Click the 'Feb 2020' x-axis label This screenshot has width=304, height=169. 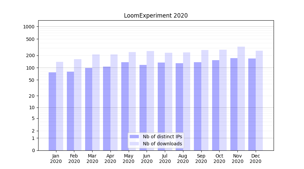click(x=74, y=159)
